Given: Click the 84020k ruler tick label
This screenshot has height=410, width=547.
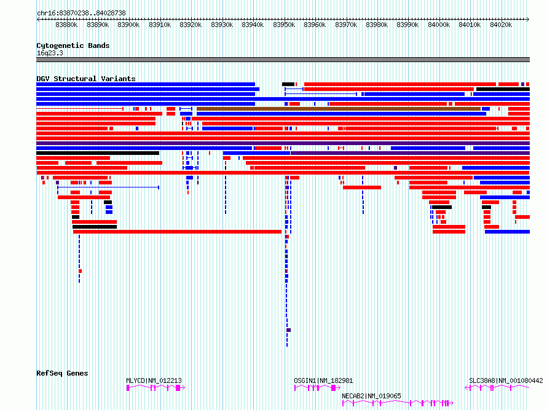Looking at the screenshot, I should coord(501,25).
